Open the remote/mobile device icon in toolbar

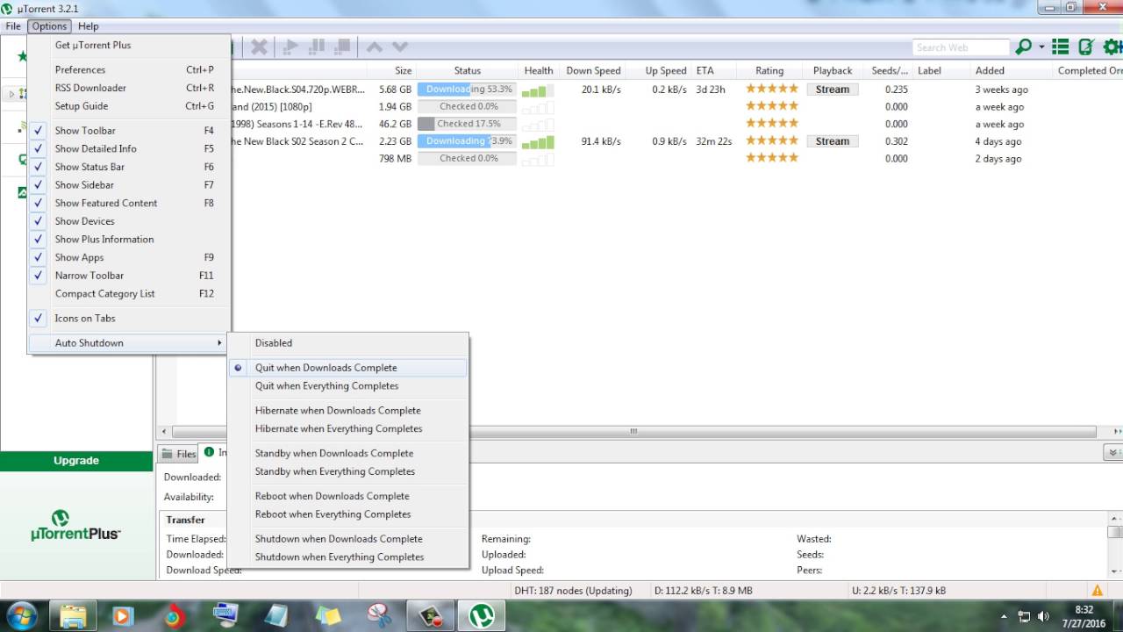point(1086,47)
